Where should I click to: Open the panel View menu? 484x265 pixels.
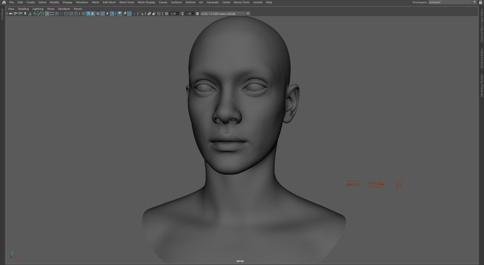point(11,9)
